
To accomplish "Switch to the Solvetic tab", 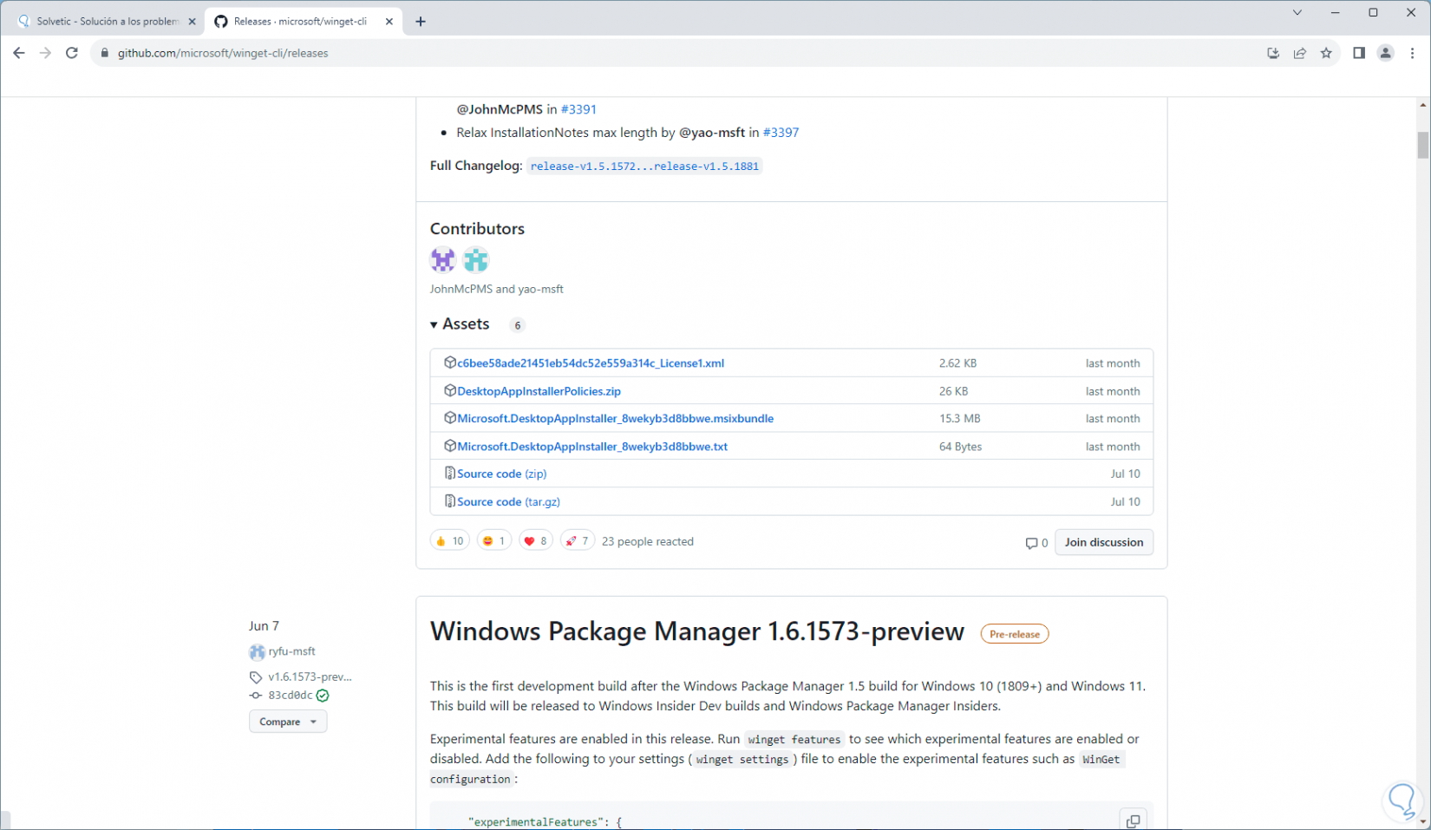I will click(x=104, y=22).
